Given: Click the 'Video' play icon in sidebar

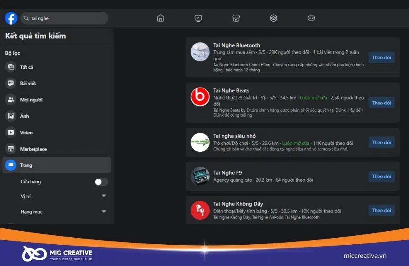Looking at the screenshot, I should (11, 133).
